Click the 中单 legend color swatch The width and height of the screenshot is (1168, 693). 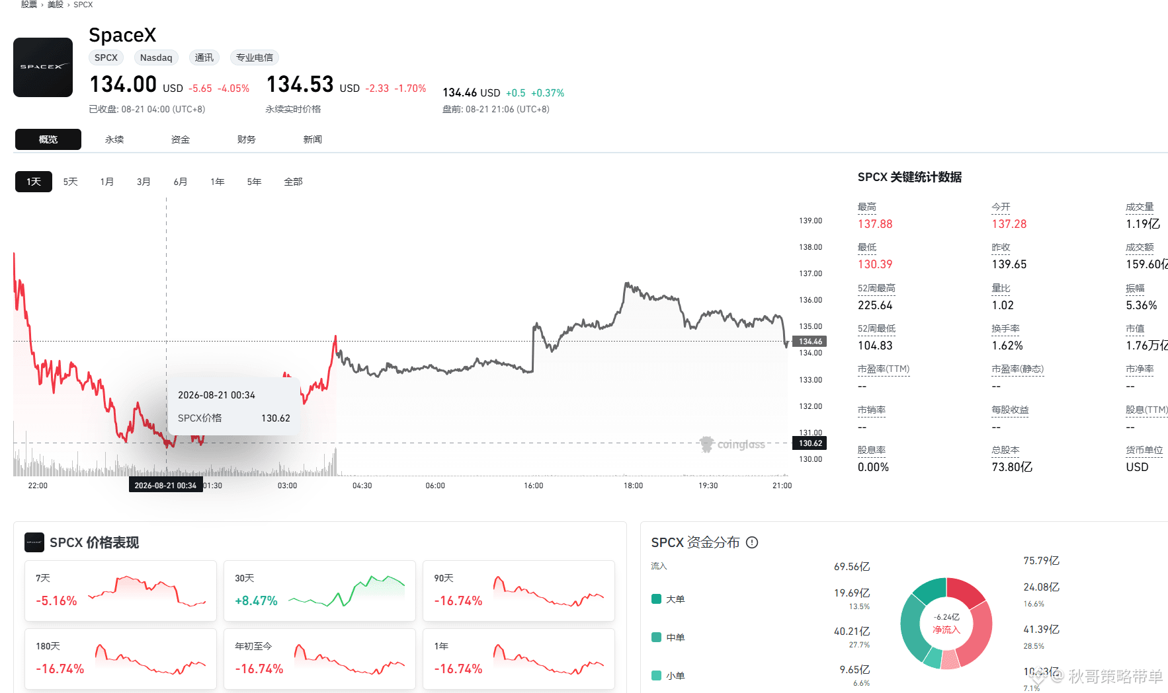(656, 638)
